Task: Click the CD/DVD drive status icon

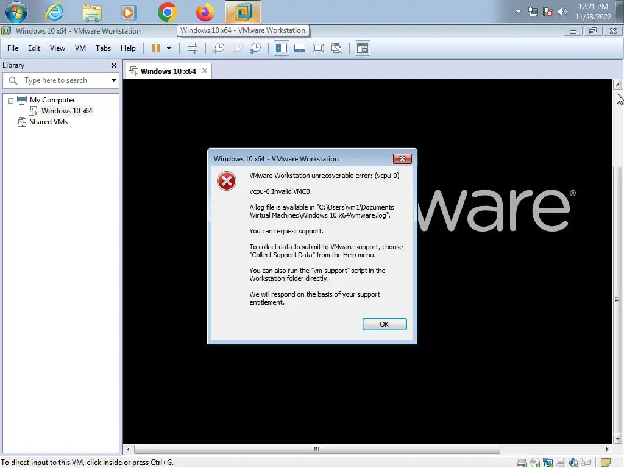Action: 535,463
